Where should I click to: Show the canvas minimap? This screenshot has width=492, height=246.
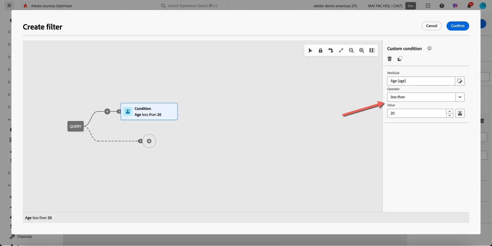click(372, 50)
